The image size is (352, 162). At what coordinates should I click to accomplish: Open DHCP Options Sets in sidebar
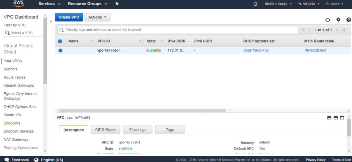(20, 107)
